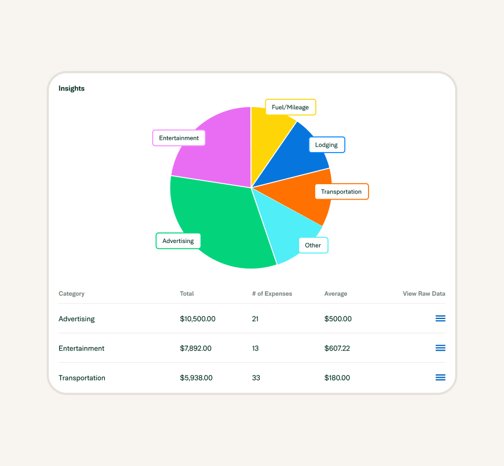504x466 pixels.
Task: Open raw data for Transportation row
Action: (x=440, y=377)
